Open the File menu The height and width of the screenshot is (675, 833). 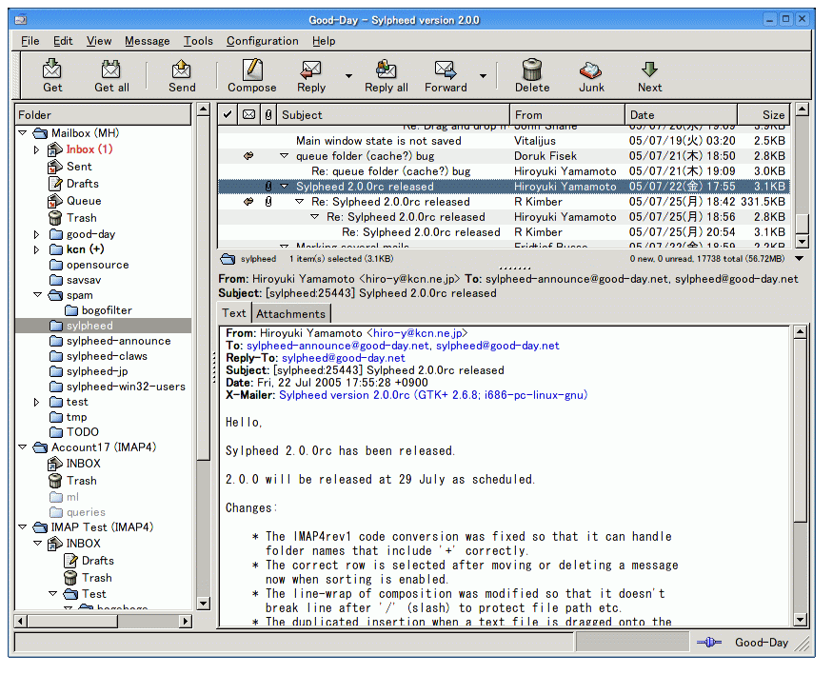pyautogui.click(x=30, y=41)
